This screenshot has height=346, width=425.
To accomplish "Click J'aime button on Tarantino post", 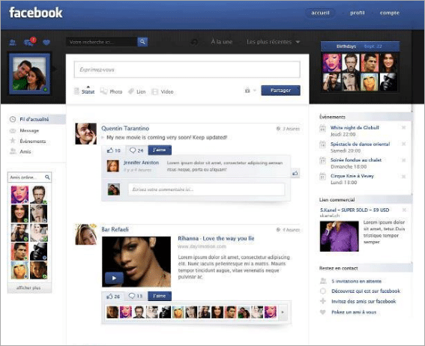I will point(160,150).
